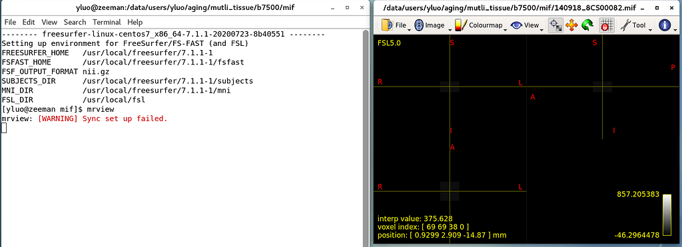Screen dimensions: 682x247
Task: Click the 'FSF_OUTPUT_FORMAT nii.gz' line
Action: [x=56, y=72]
